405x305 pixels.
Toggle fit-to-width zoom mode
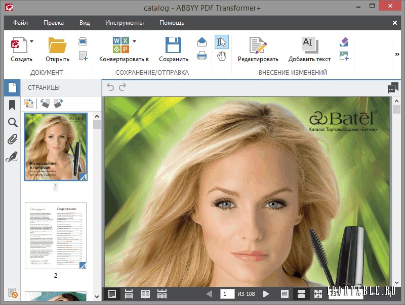point(301,294)
